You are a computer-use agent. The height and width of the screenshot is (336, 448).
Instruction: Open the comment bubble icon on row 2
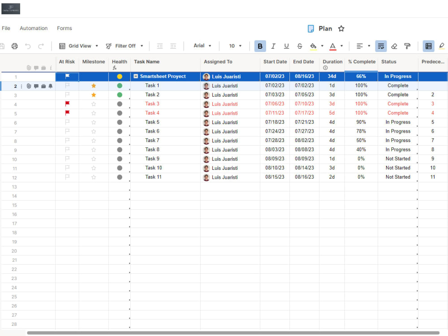click(x=36, y=86)
